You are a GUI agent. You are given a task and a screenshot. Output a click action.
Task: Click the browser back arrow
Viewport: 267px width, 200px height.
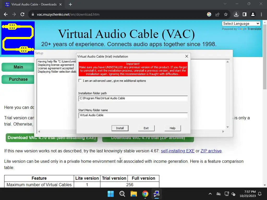tap(6, 15)
